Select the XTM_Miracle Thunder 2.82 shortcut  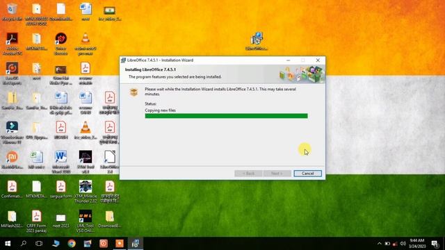pos(85,192)
